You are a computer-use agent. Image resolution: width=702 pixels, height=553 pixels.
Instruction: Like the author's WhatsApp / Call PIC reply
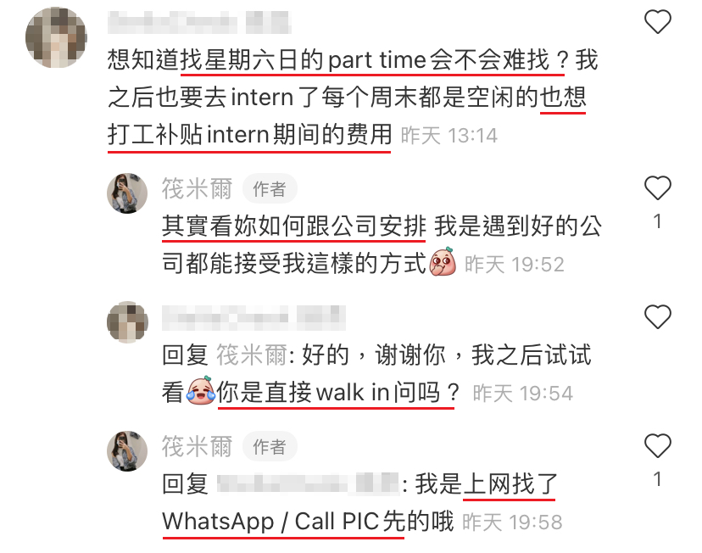pyautogui.click(x=657, y=445)
